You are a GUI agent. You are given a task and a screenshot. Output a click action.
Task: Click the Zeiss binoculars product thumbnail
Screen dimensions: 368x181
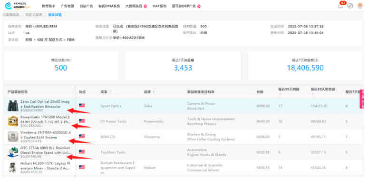point(12,106)
